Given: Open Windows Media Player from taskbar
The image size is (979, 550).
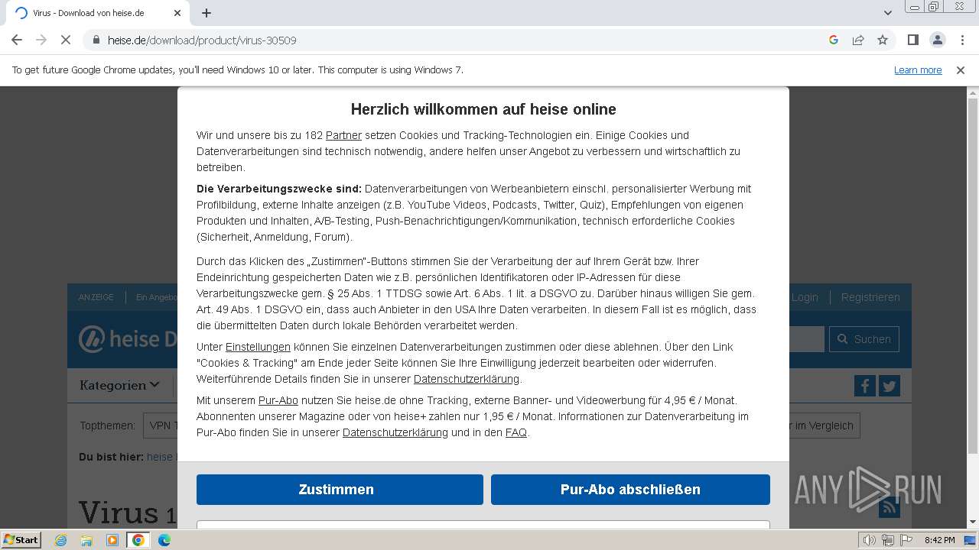Looking at the screenshot, I should coord(112,540).
